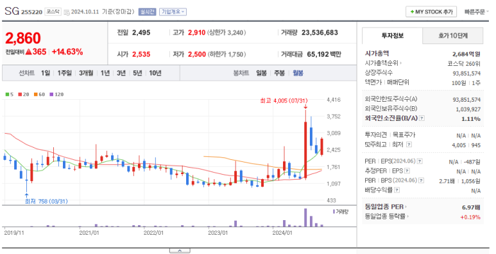Screen dimensions: 496x254
Task: Show the 월봉 monthly candle chart
Action: 298,73
